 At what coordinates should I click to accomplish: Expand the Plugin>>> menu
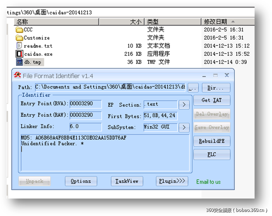(x=172, y=181)
